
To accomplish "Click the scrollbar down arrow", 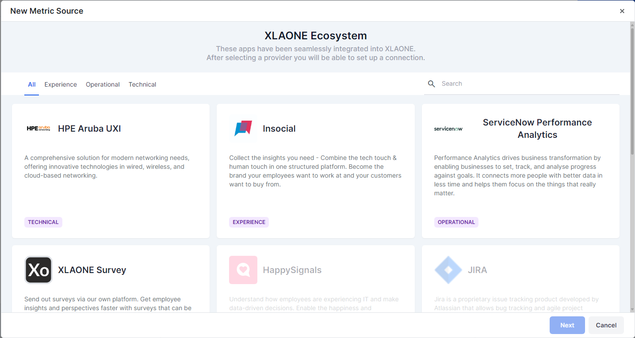I will [632, 309].
